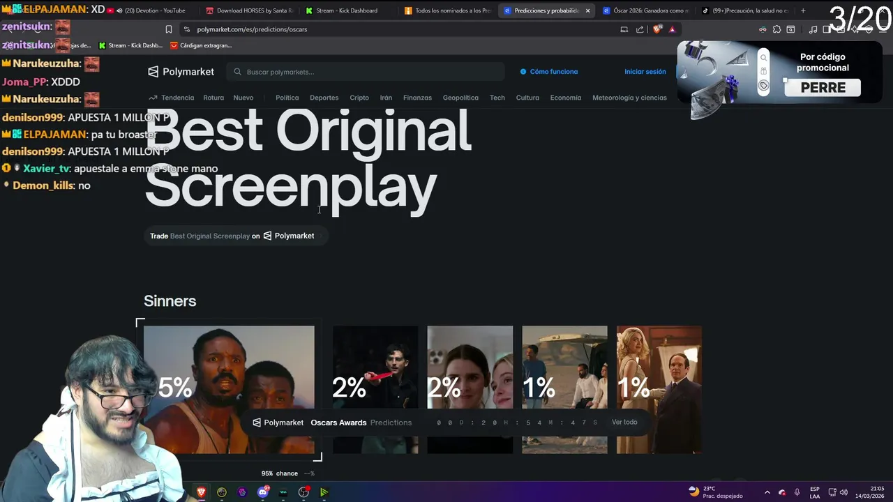893x502 pixels.
Task: Open a new browser tab
Action: tap(803, 10)
